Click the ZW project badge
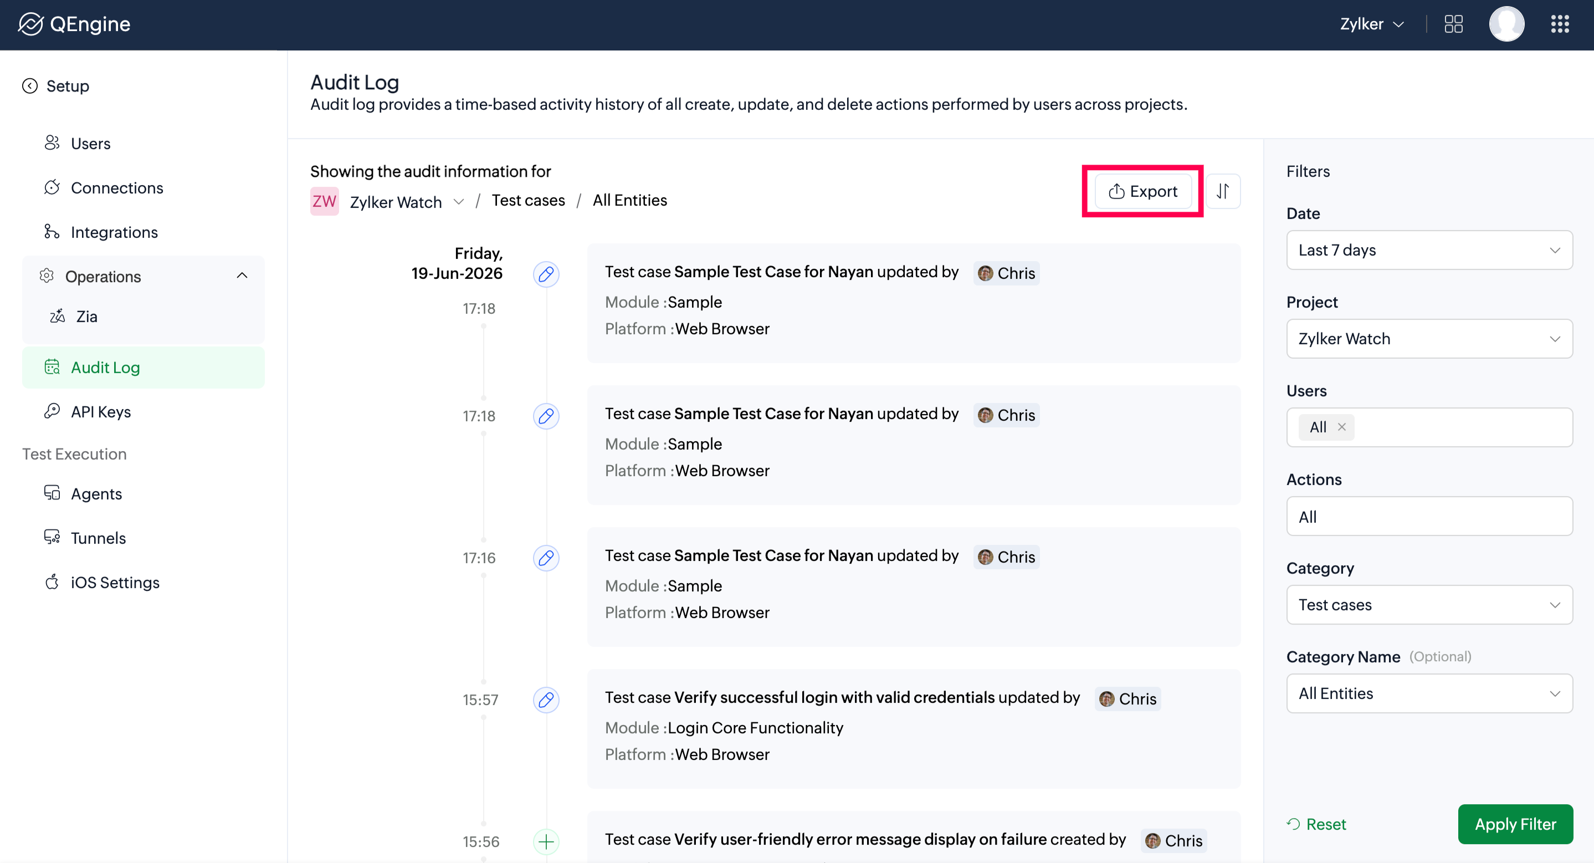 pyautogui.click(x=324, y=201)
